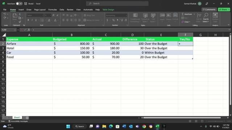232x130 pixels.
Task: Click the title bar Search box
Action: point(117,4)
